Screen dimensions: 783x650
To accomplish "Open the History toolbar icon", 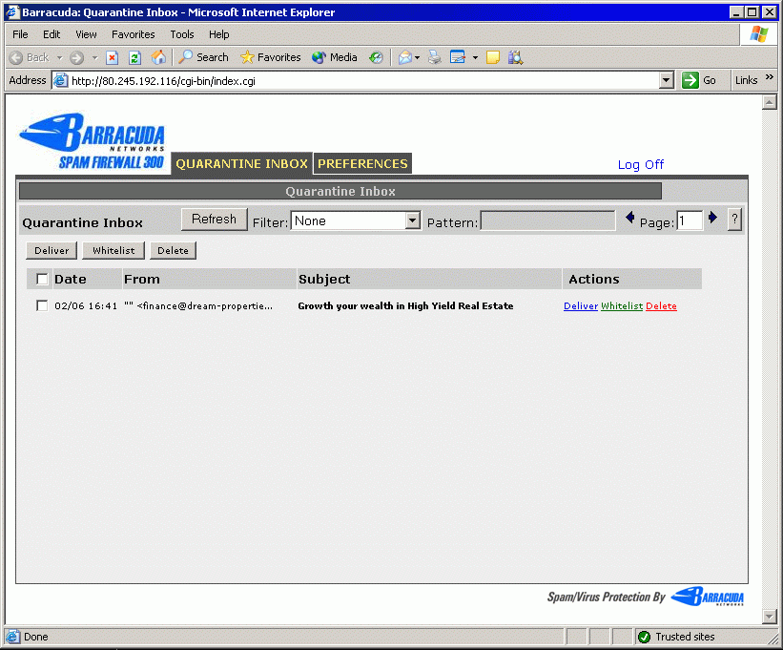I will [376, 57].
